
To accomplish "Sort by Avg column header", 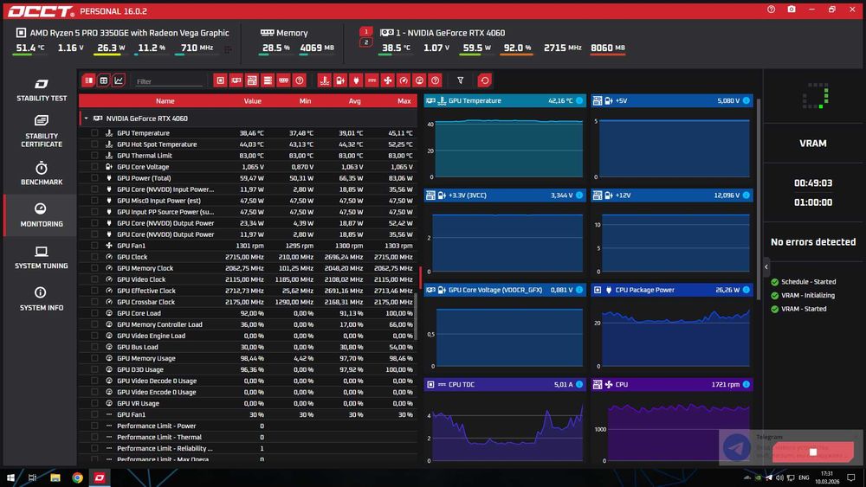I will [354, 101].
